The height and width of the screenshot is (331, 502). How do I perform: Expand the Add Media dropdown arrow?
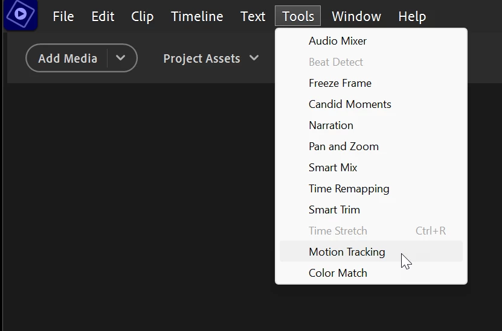pyautogui.click(x=121, y=58)
